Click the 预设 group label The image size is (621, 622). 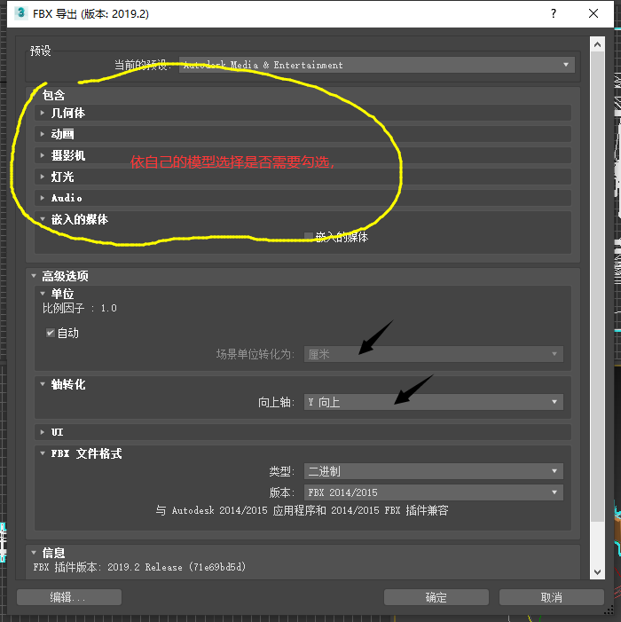pos(41,51)
